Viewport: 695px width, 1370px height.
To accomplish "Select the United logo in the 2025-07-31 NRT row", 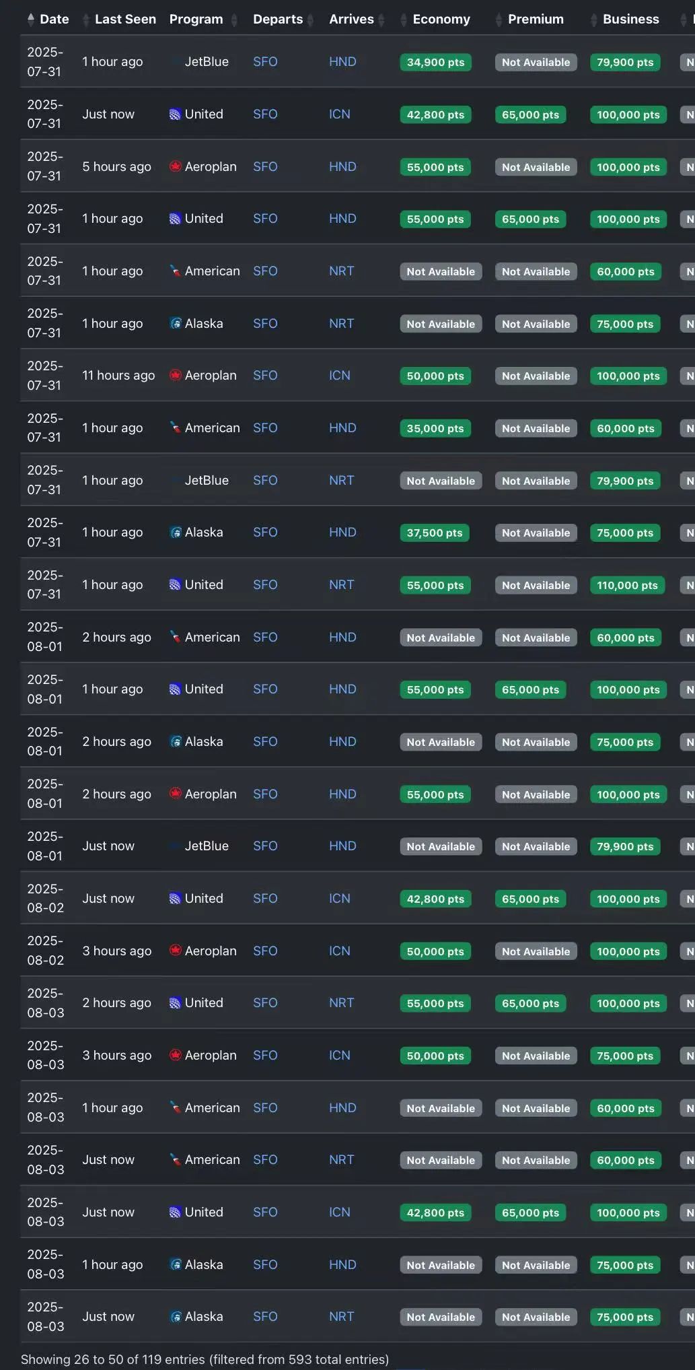I will pyautogui.click(x=175, y=585).
